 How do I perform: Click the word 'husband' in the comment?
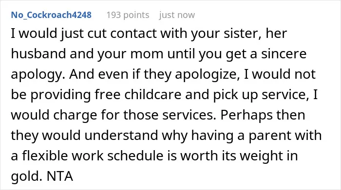coord(38,53)
